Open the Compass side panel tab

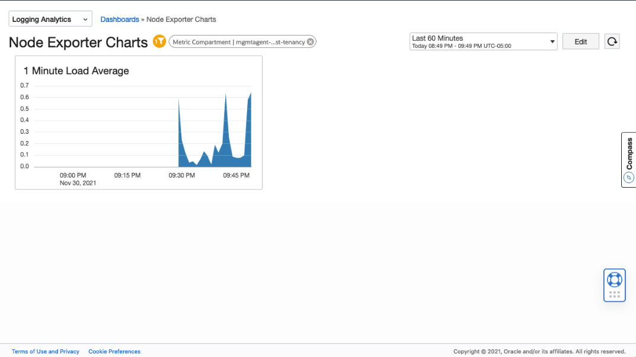click(629, 160)
